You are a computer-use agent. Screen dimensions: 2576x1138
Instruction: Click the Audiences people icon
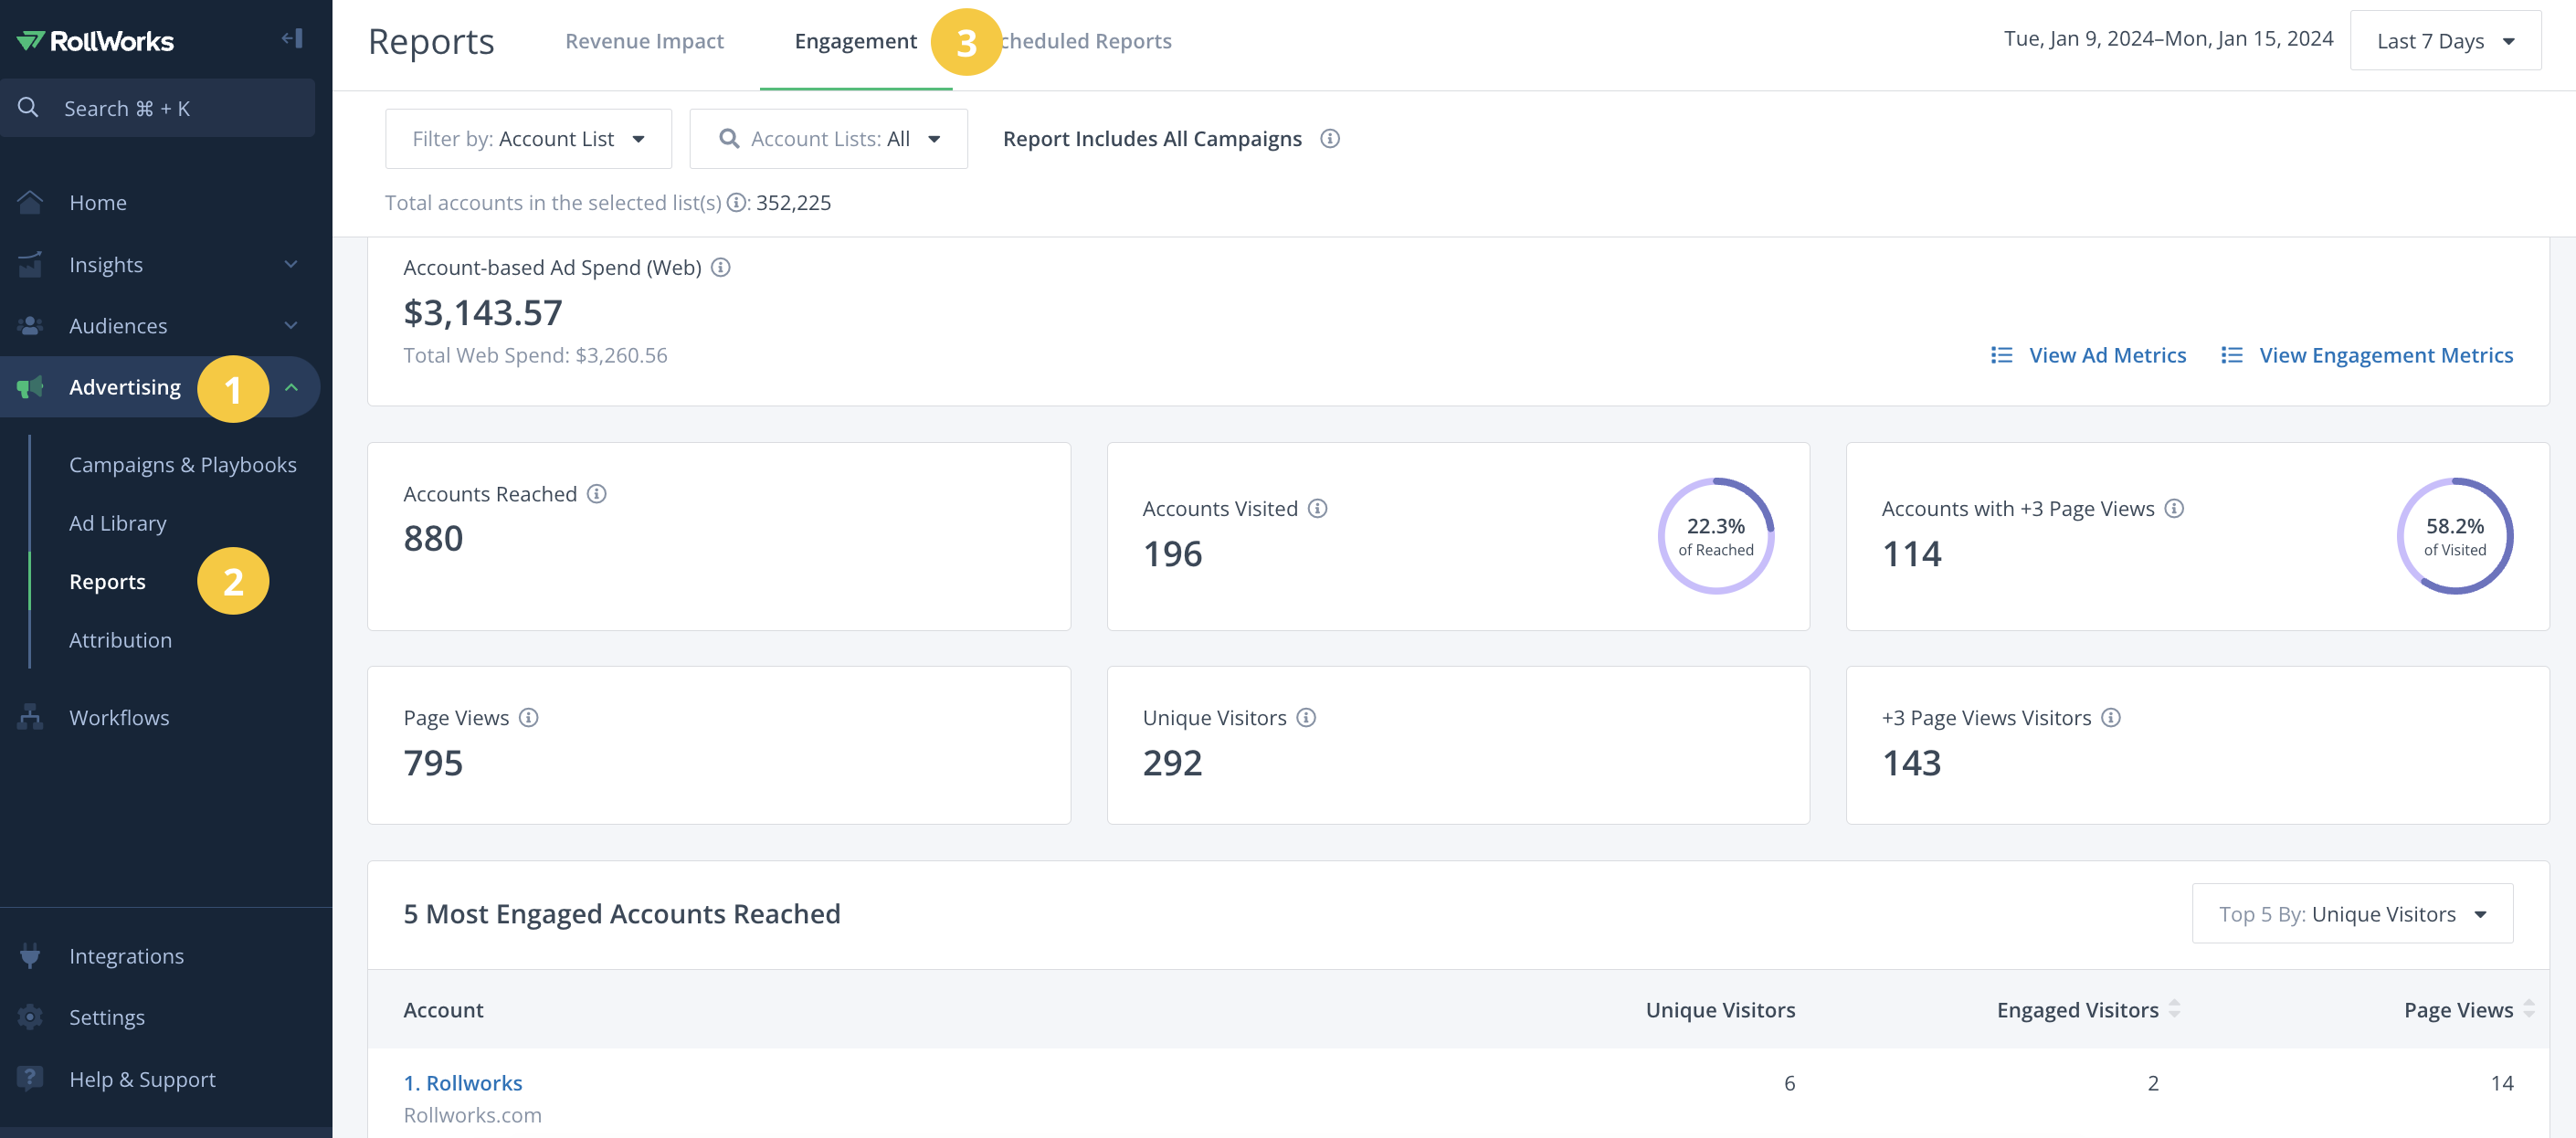[x=30, y=325]
